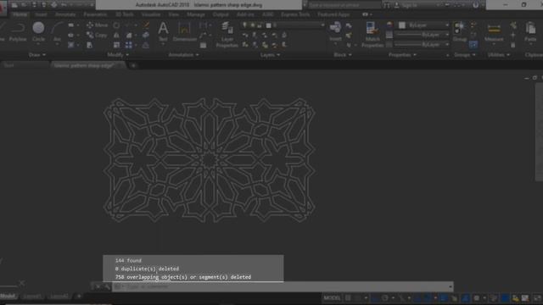The height and width of the screenshot is (305, 543).
Task: Switch to the Start file tab
Action: point(9,65)
